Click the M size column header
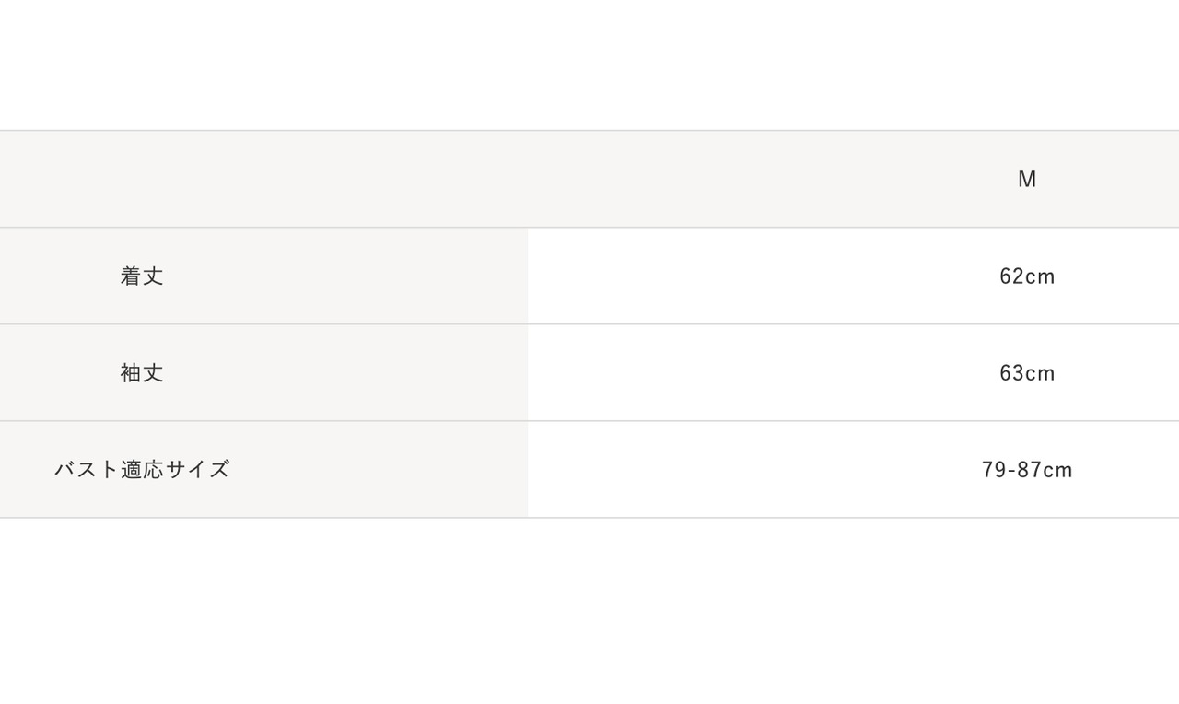This screenshot has height=704, width=1179. tap(1027, 180)
